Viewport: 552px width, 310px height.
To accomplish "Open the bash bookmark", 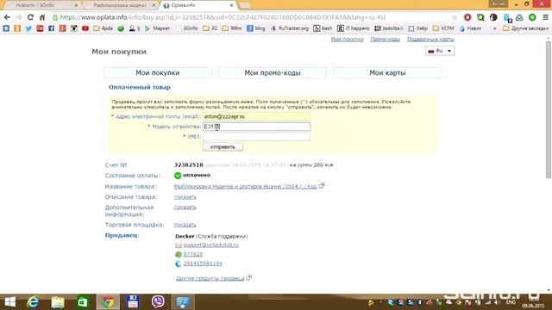I will (x=323, y=28).
